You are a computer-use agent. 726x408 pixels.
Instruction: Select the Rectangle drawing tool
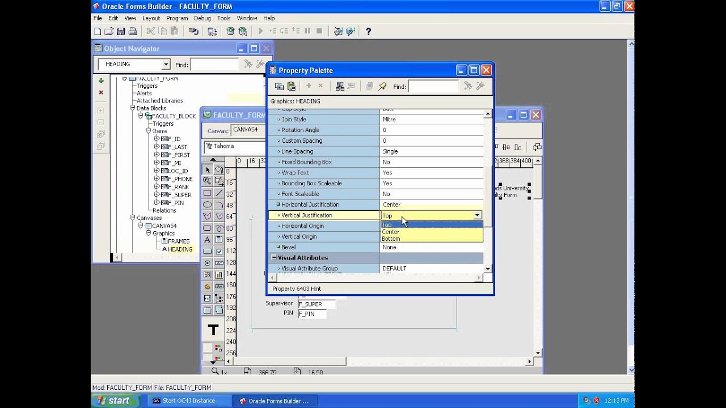[208, 193]
